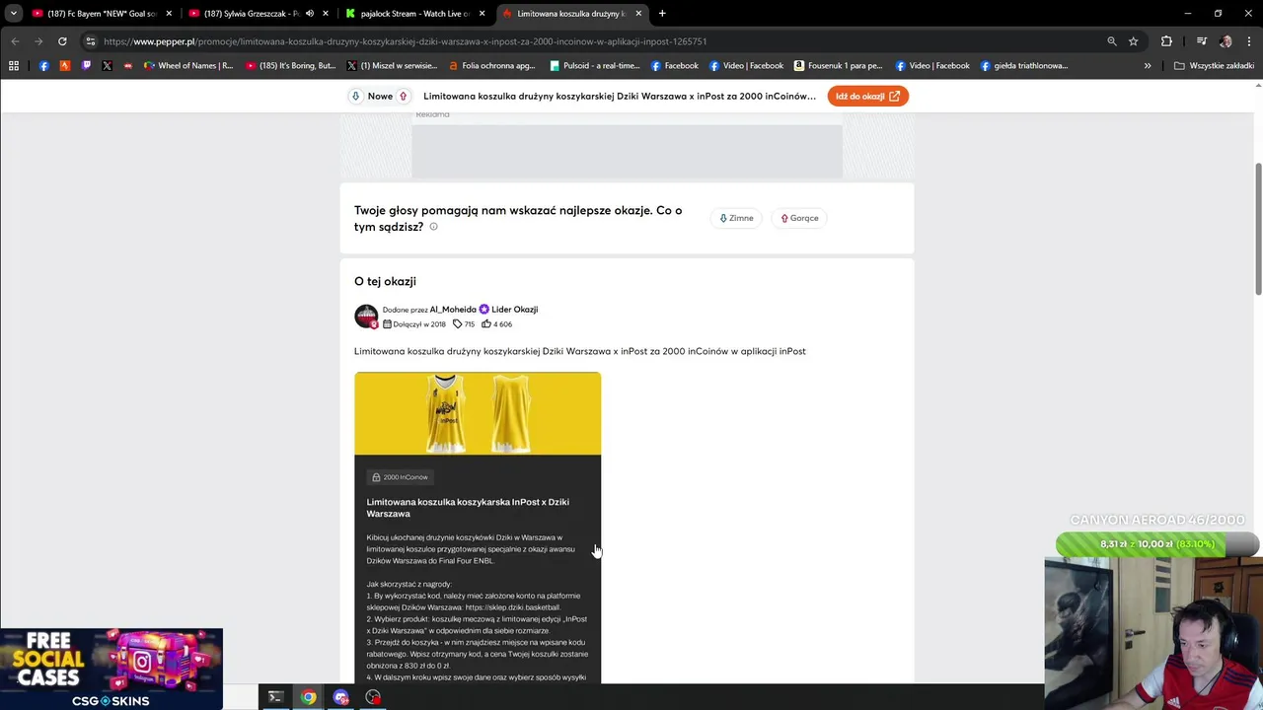This screenshot has width=1263, height=710.
Task: Switch to the Sylwia Grzeszczak YouTube tab
Action: point(257,14)
